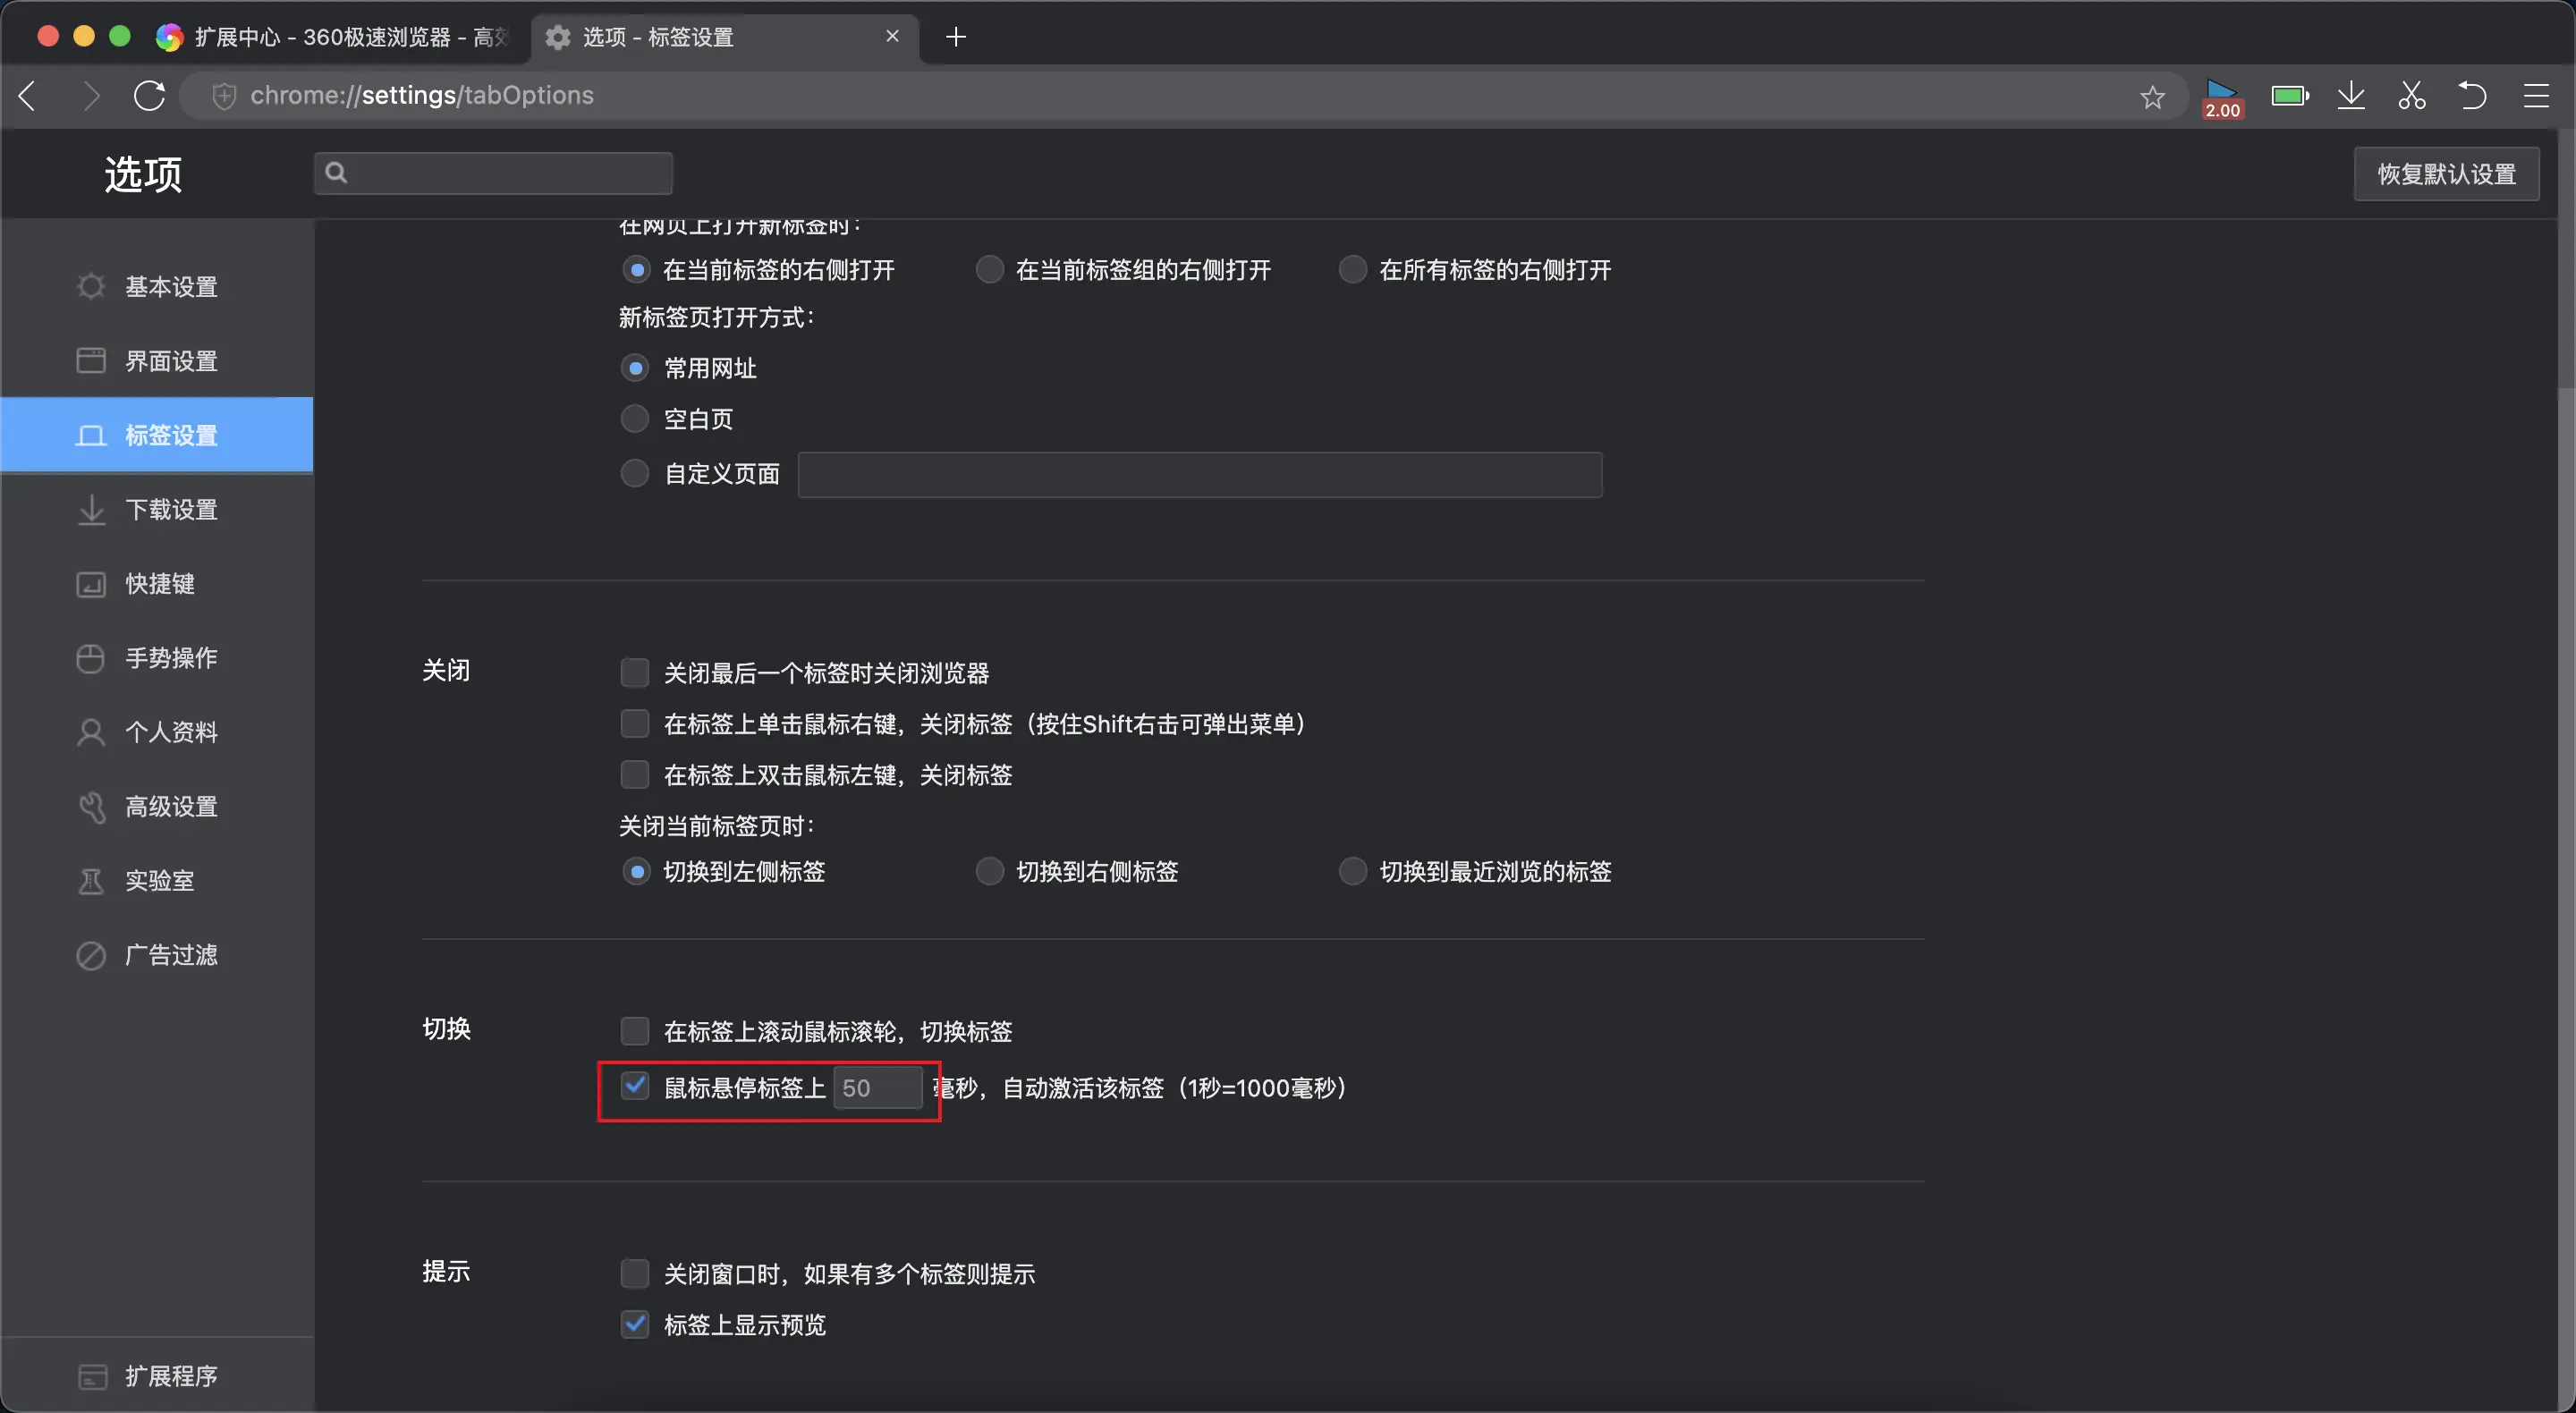The width and height of the screenshot is (2576, 1413).
Task: Enable 关闭窗口时多个标签则提示 checkbox
Action: [x=635, y=1273]
